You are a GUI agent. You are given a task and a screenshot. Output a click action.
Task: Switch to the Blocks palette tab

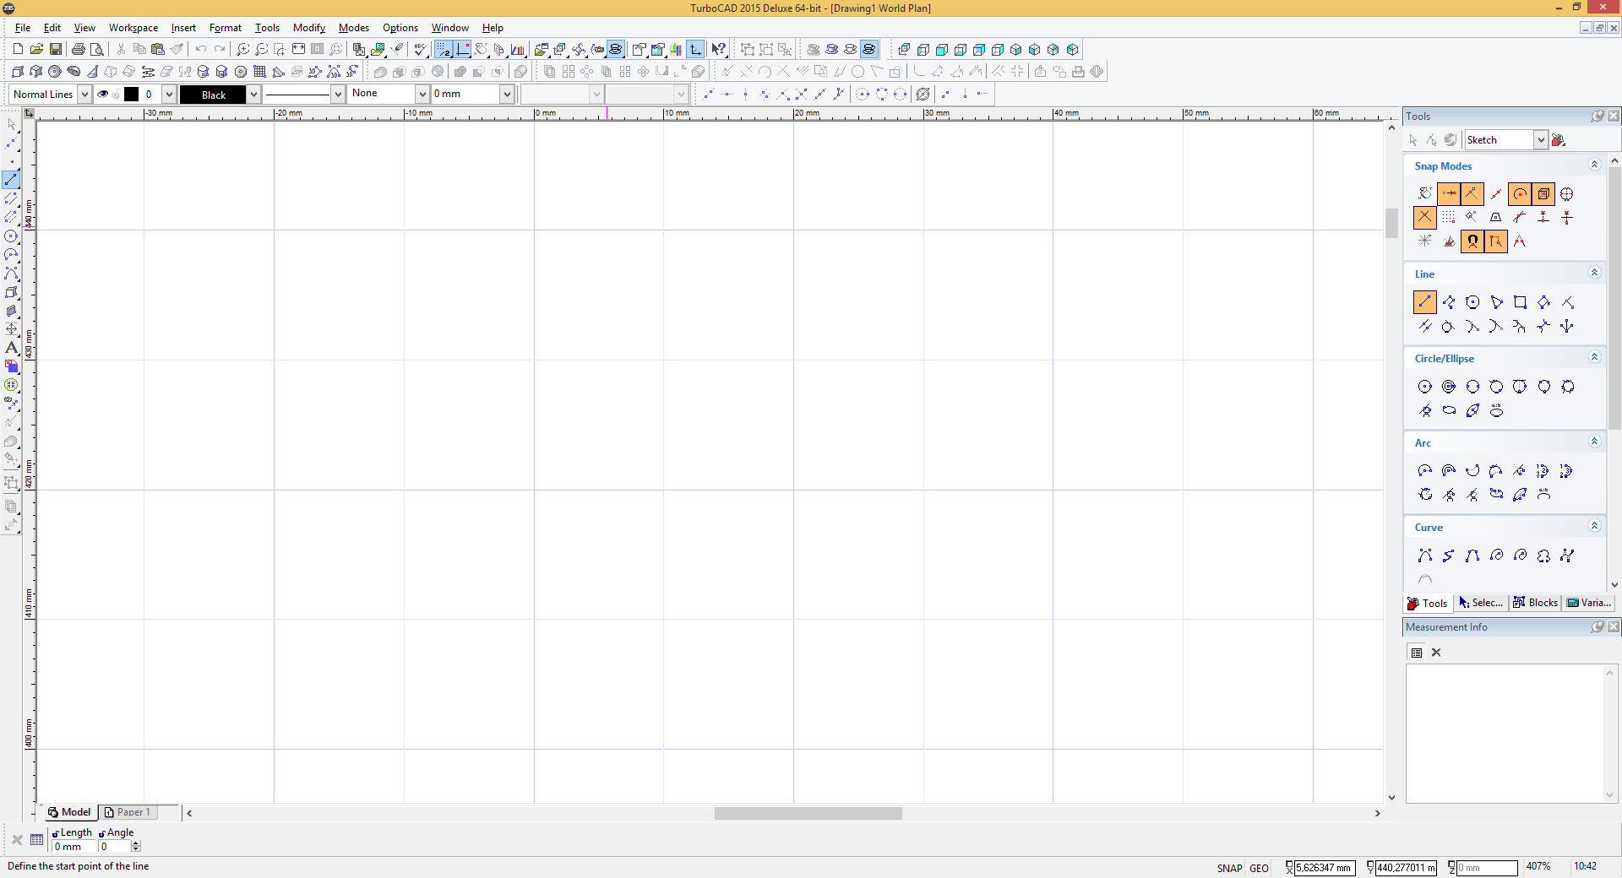tap(1535, 603)
